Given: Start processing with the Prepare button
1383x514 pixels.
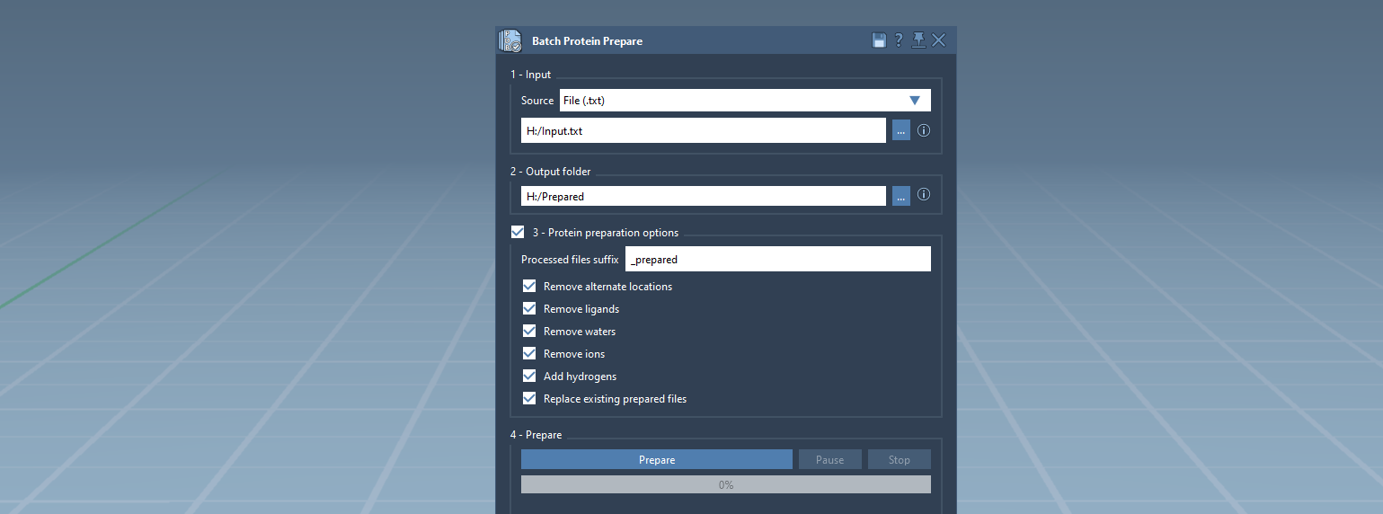Looking at the screenshot, I should (x=656, y=460).
